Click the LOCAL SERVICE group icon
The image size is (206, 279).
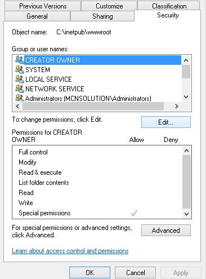pyautogui.click(x=20, y=79)
